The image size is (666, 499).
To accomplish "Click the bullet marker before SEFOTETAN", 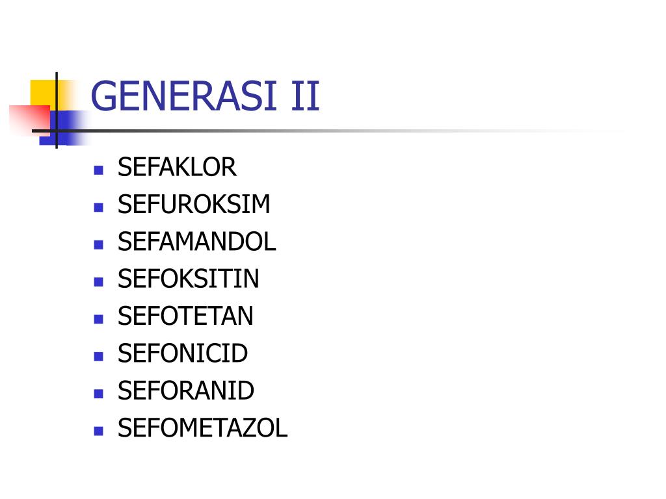I will pyautogui.click(x=99, y=319).
